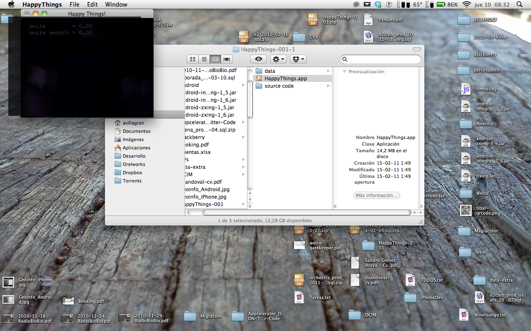This screenshot has width=531, height=331.
Task: Click the date and time in menu bar
Action: pos(492,5)
